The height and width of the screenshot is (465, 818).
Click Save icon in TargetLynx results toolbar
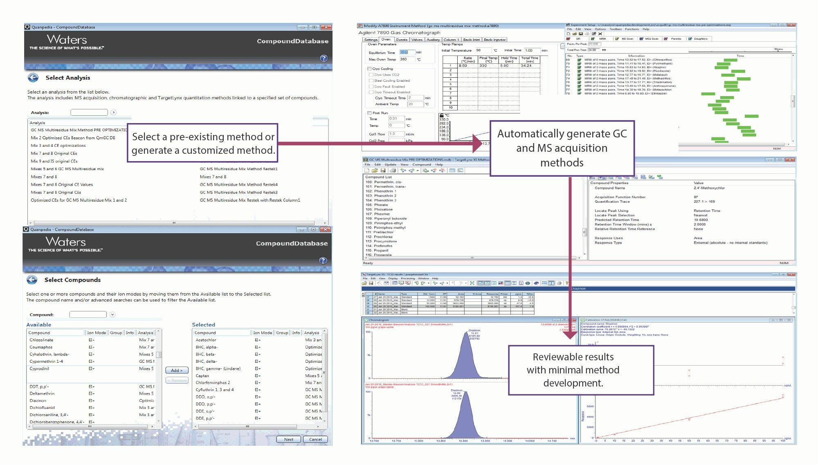[371, 283]
